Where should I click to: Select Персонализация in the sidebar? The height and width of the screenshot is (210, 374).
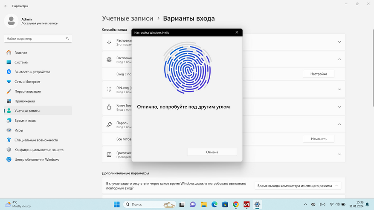pos(28,92)
